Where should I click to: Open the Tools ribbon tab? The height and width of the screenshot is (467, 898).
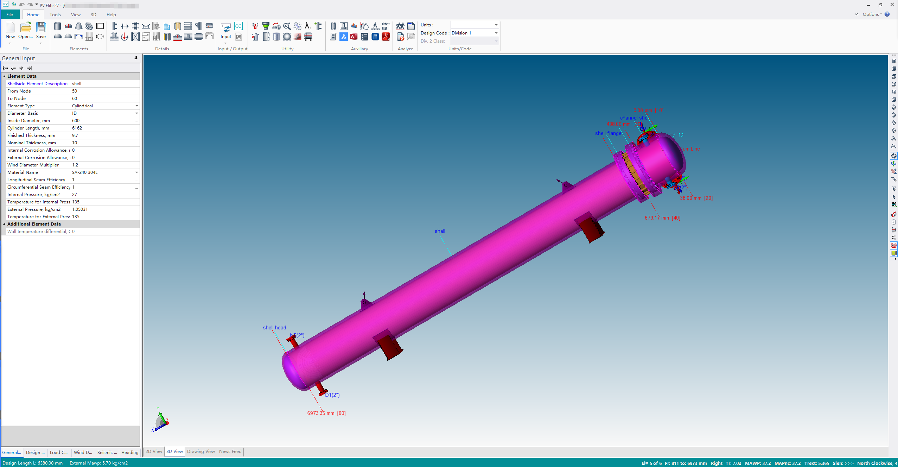pyautogui.click(x=55, y=15)
